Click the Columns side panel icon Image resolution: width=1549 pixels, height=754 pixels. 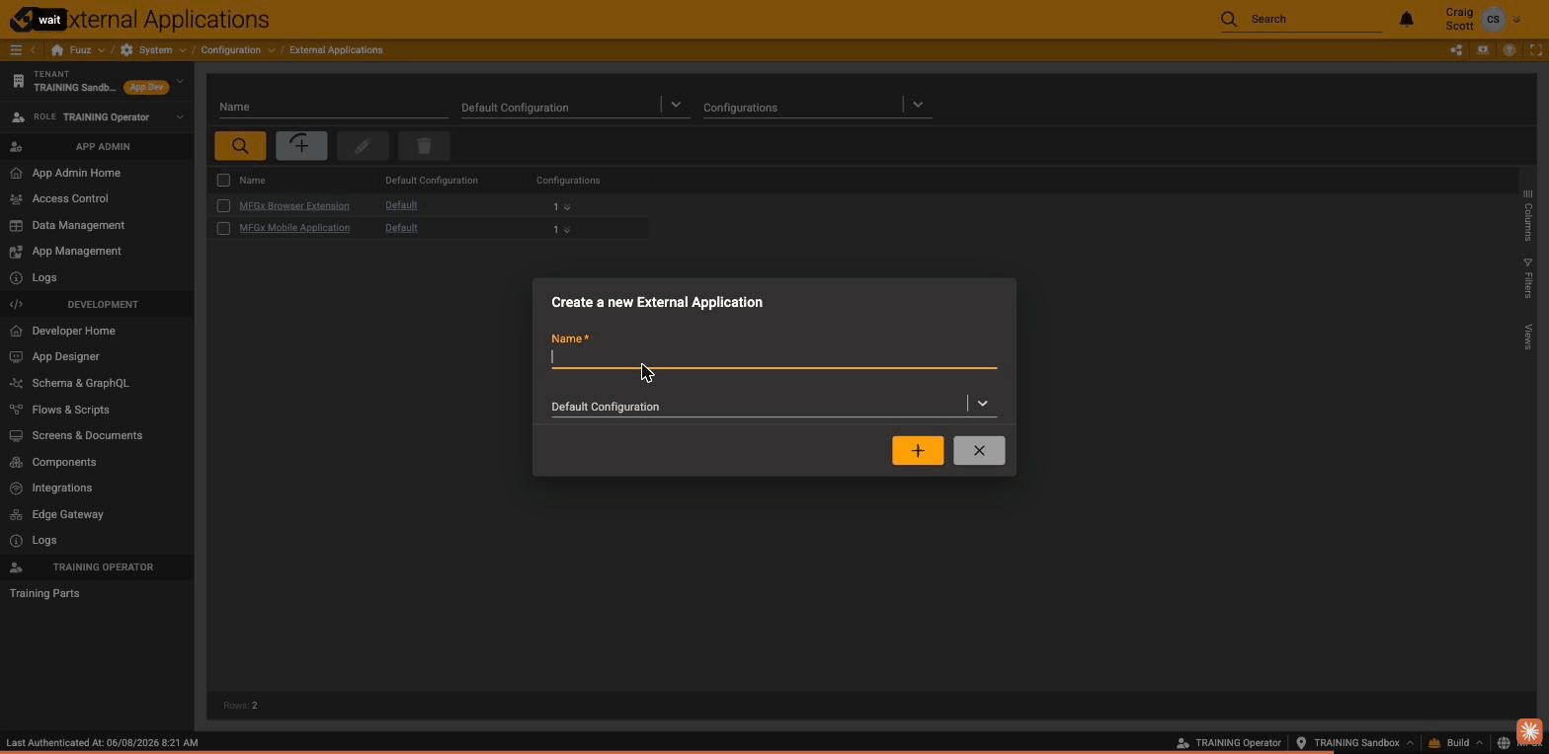1527,193
